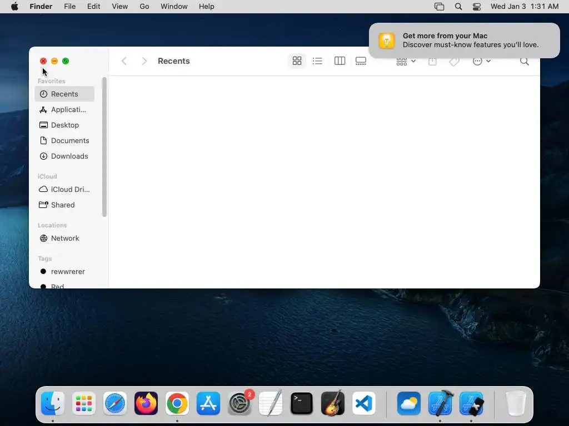
Task: Open iCloud Drive in the sidebar
Action: pos(64,190)
